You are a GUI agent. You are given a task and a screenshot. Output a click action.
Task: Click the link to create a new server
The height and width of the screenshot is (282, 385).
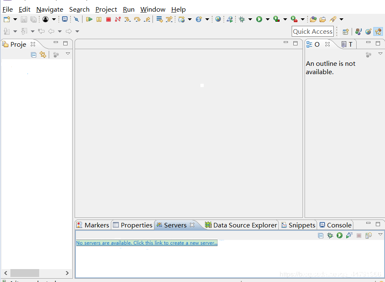(147, 243)
